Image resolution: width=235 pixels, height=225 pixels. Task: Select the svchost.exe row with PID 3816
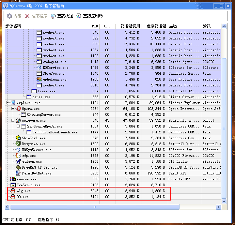[x=113, y=85]
